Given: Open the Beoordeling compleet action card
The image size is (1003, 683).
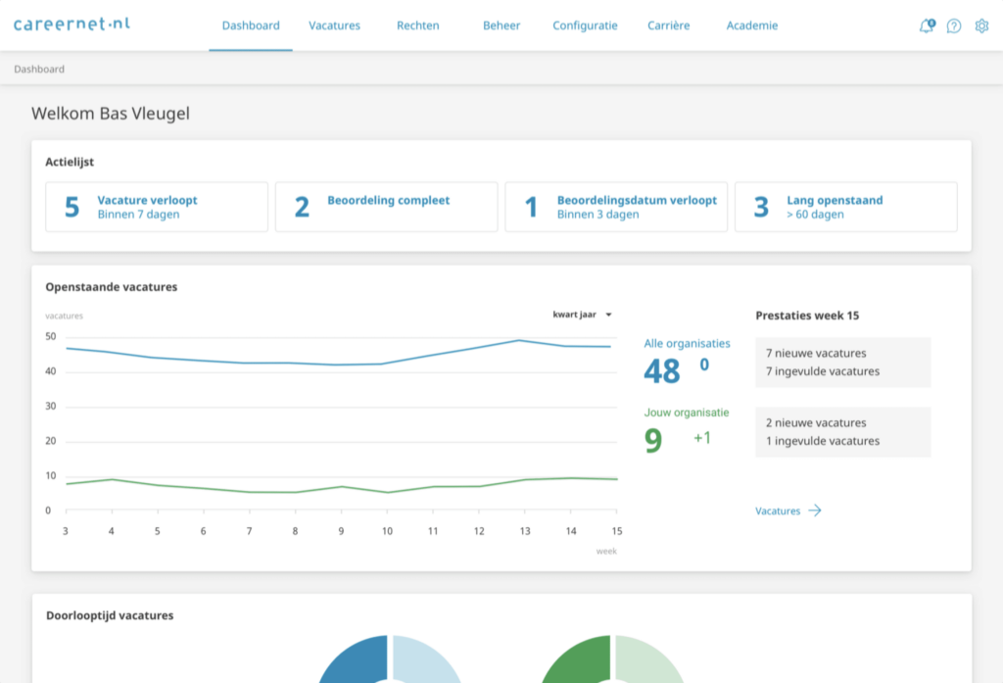Looking at the screenshot, I should tap(386, 207).
